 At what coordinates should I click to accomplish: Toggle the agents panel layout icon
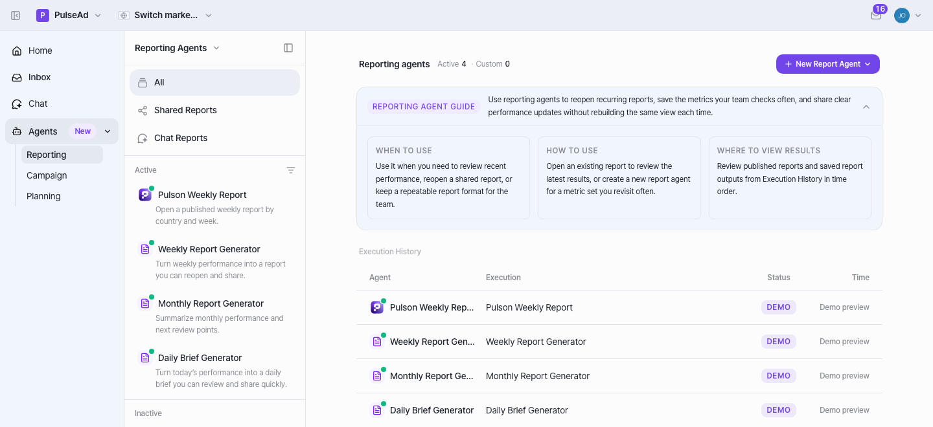click(x=288, y=48)
